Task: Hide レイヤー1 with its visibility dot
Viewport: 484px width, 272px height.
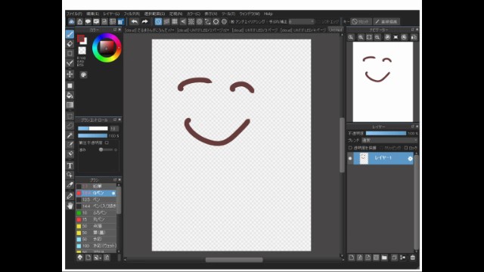Action: (x=350, y=159)
